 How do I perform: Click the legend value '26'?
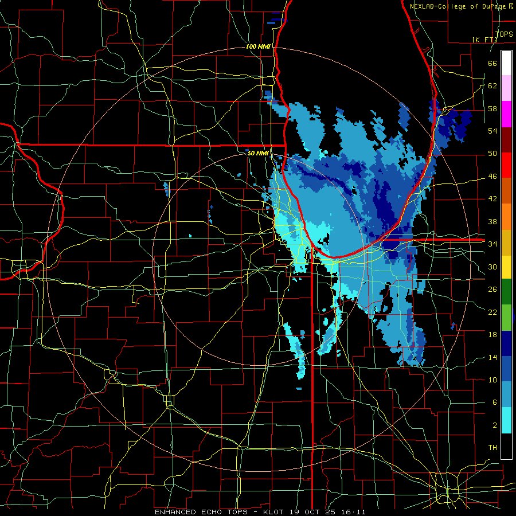click(x=492, y=290)
